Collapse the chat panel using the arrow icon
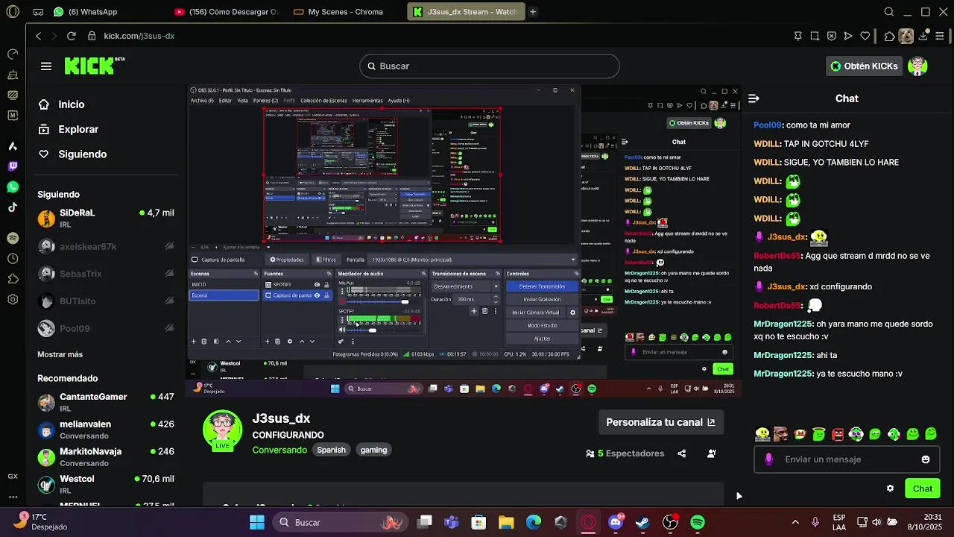Viewport: 954px width, 537px height. [754, 98]
